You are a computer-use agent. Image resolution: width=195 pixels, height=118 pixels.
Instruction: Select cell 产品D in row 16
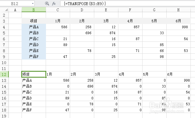coord(34,98)
